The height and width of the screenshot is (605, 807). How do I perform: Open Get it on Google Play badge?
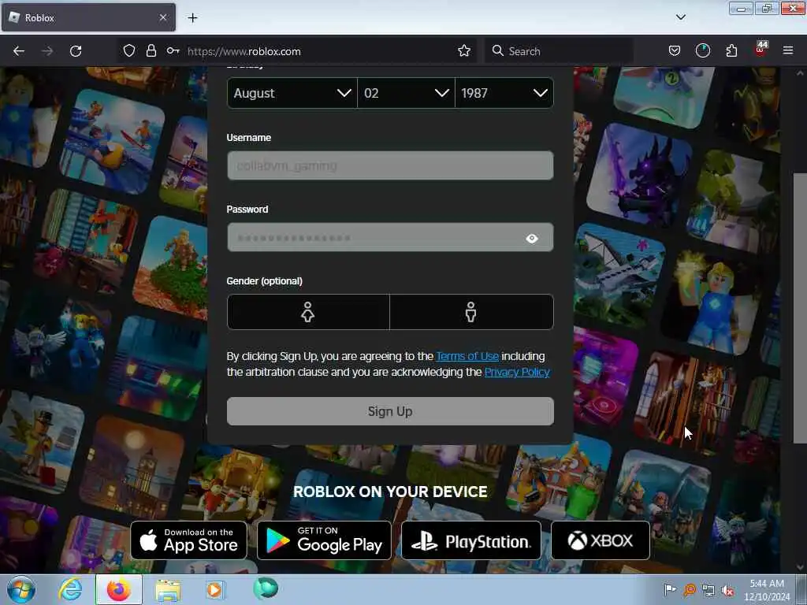point(324,540)
